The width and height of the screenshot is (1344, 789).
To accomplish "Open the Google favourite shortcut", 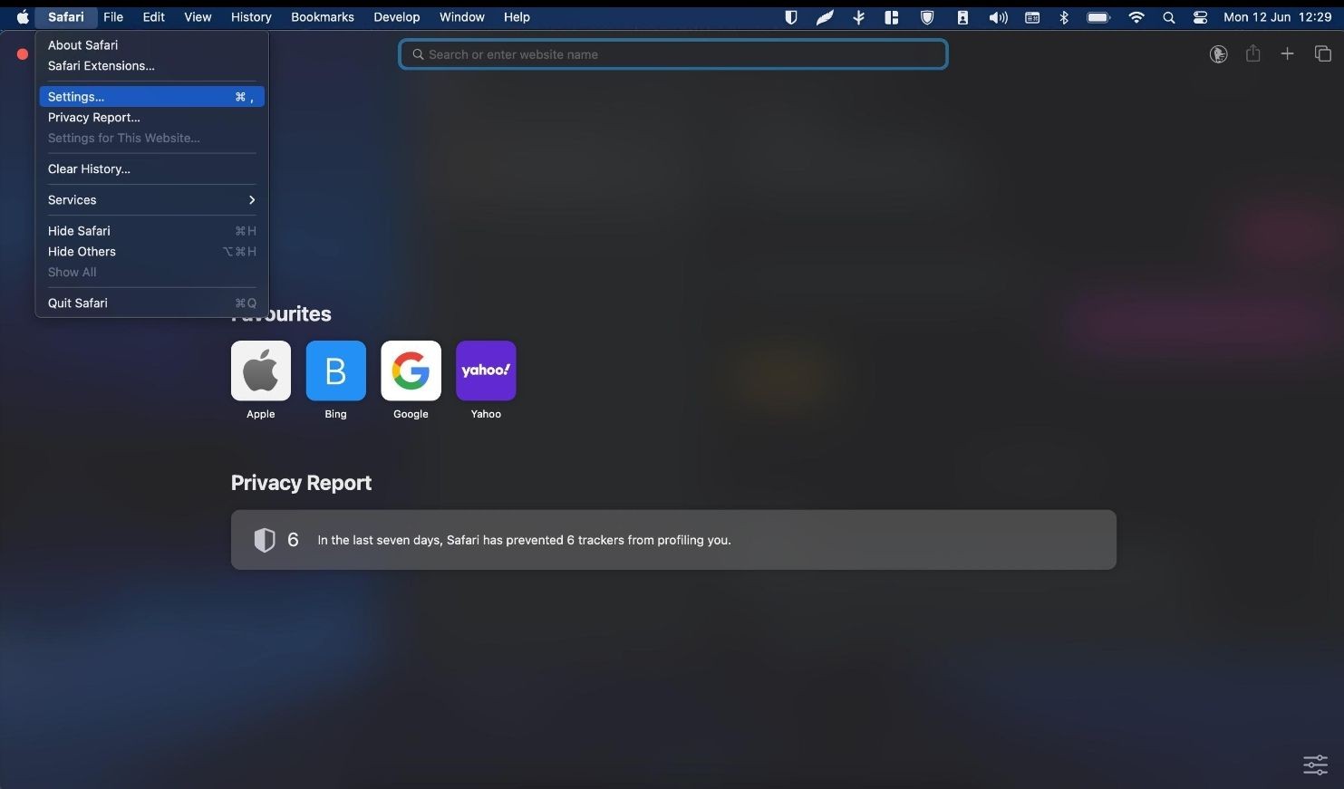I will coord(411,370).
